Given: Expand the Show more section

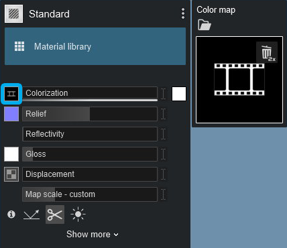Looking at the screenshot, I should pyautogui.click(x=93, y=235).
